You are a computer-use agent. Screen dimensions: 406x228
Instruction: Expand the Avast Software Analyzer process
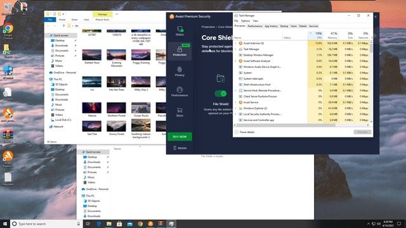click(235, 61)
